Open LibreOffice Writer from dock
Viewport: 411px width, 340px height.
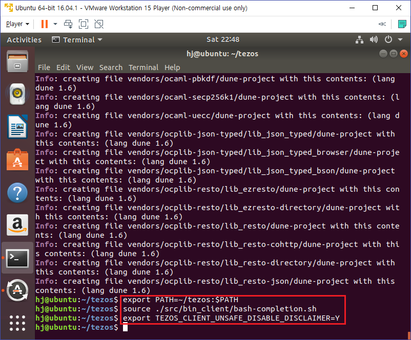17,127
